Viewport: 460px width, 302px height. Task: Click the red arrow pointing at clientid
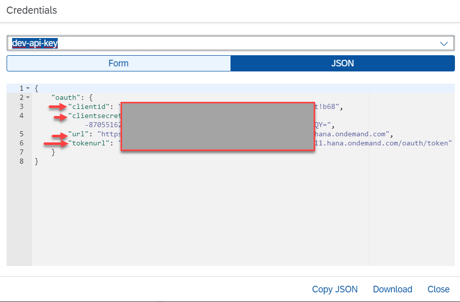pos(58,107)
